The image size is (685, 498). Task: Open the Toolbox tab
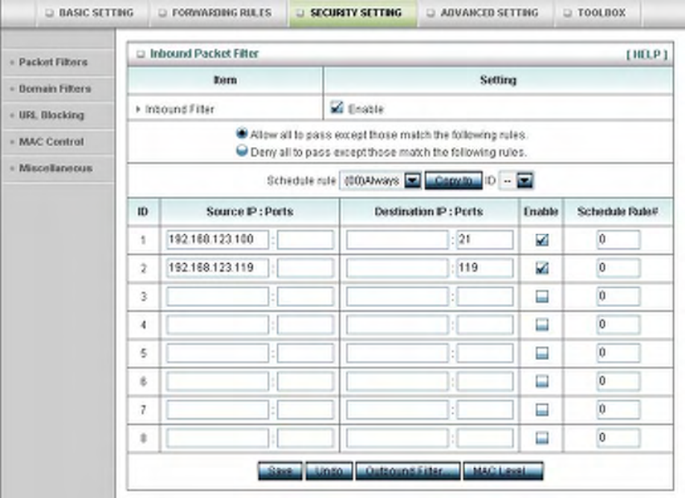point(598,13)
